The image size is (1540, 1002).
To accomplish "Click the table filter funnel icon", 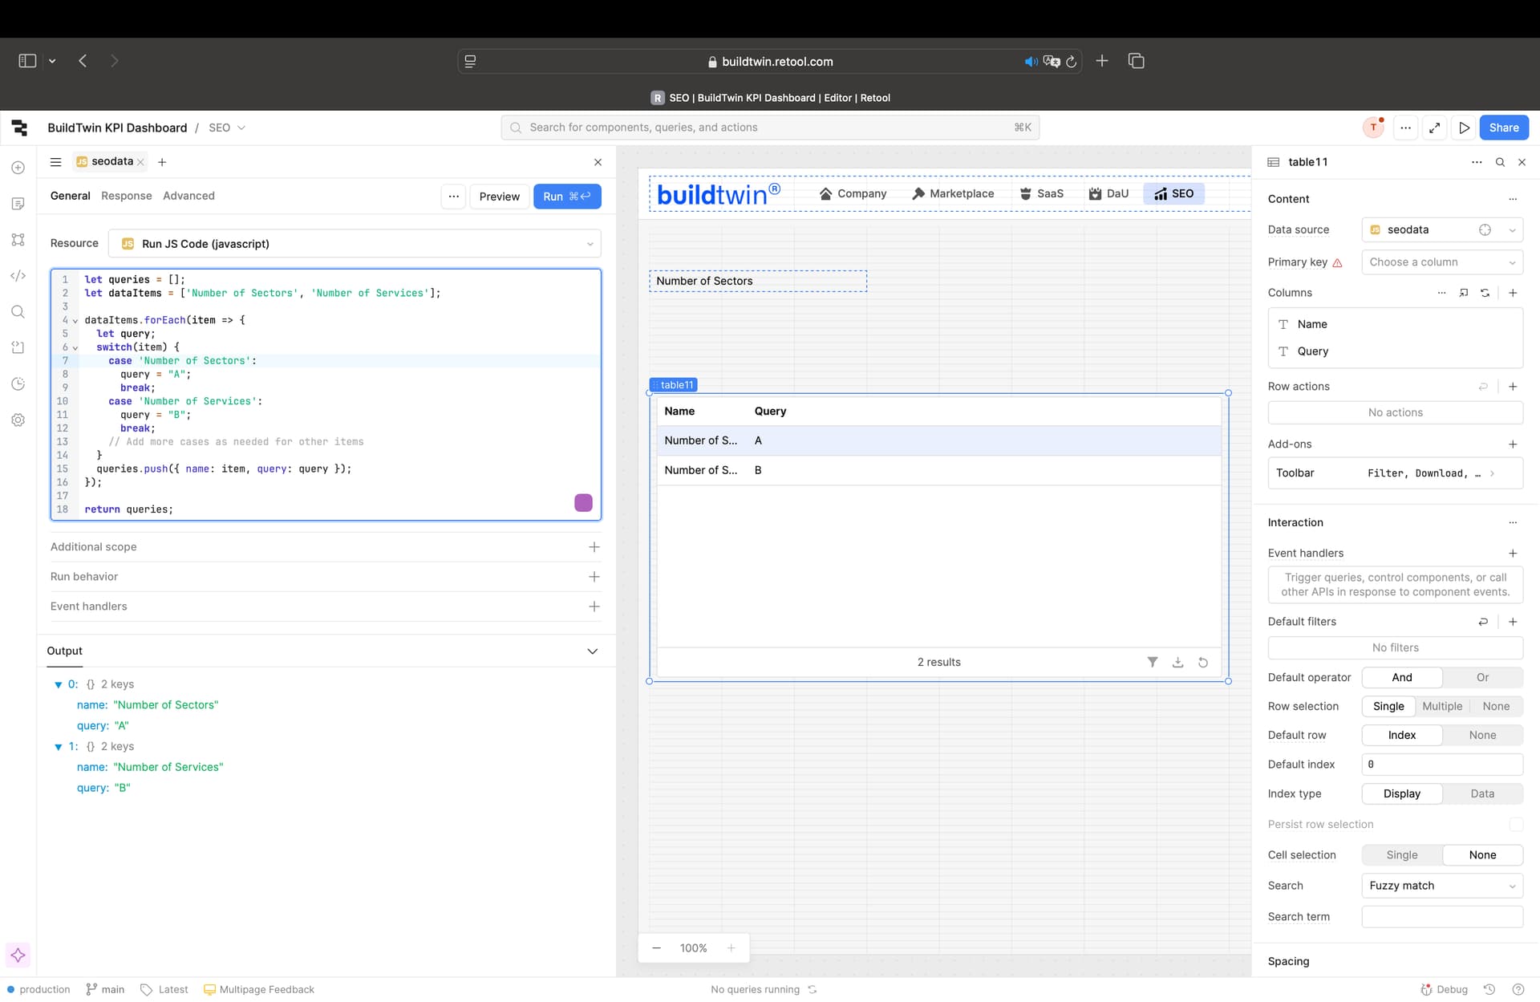I will coord(1152,662).
